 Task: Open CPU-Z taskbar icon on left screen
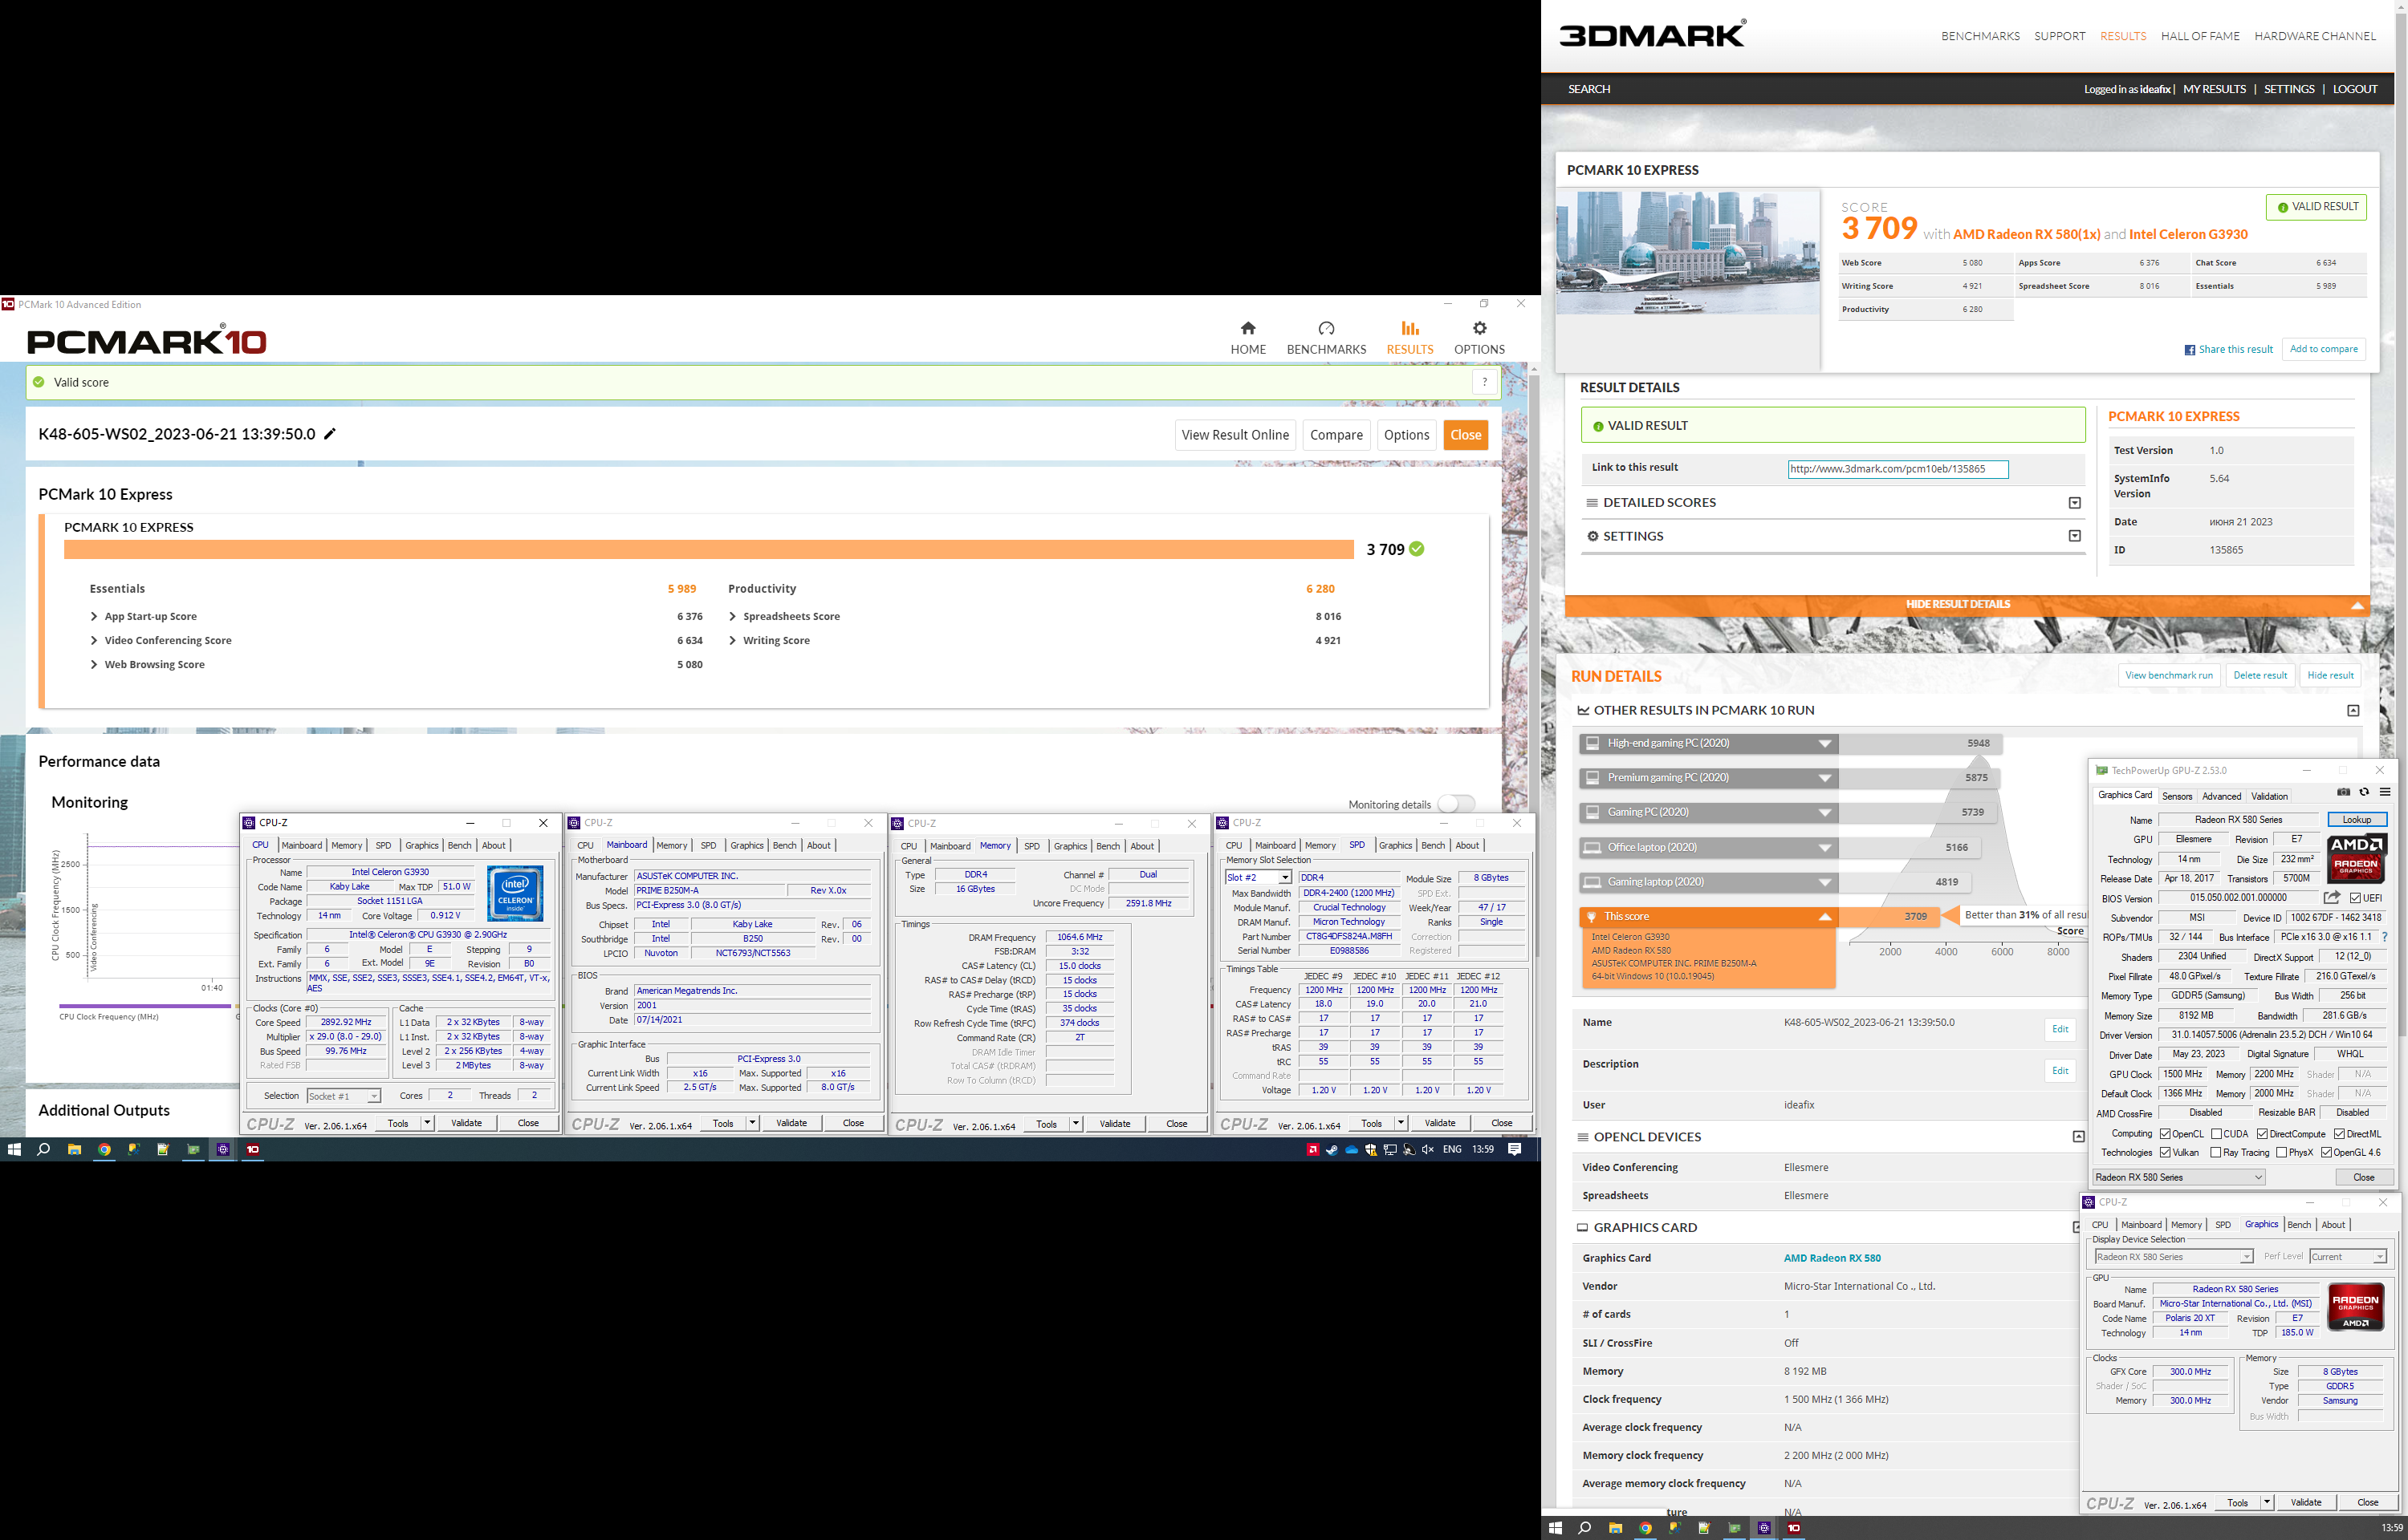[x=223, y=1149]
